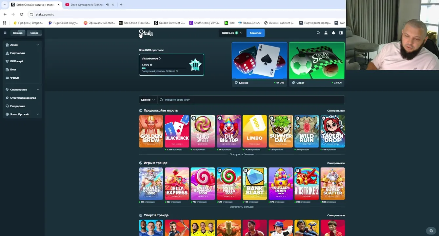Open a new browser tab

tap(121, 5)
